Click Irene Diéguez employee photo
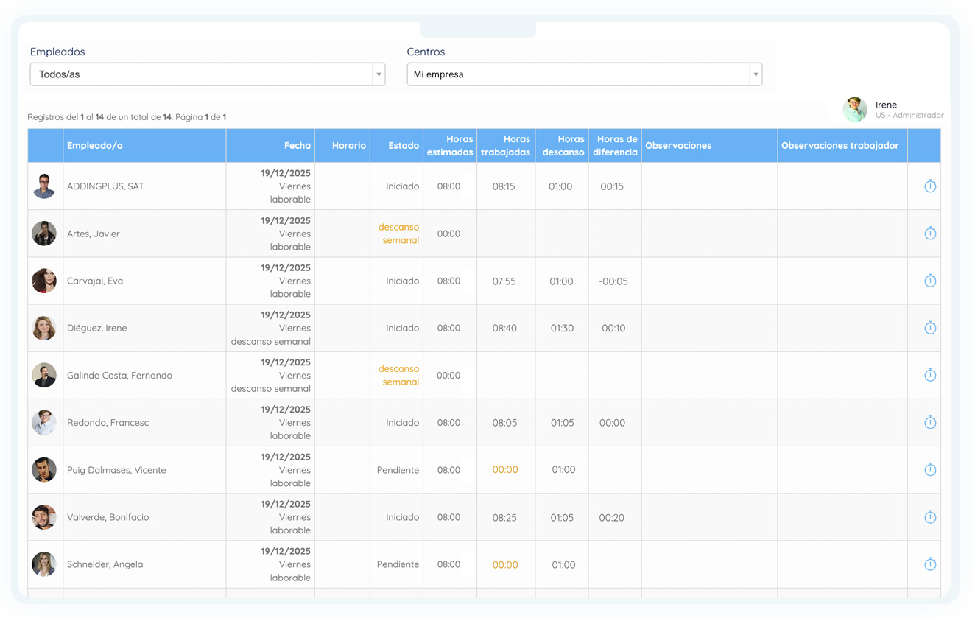Screen dimensions: 975x621 click(44, 328)
